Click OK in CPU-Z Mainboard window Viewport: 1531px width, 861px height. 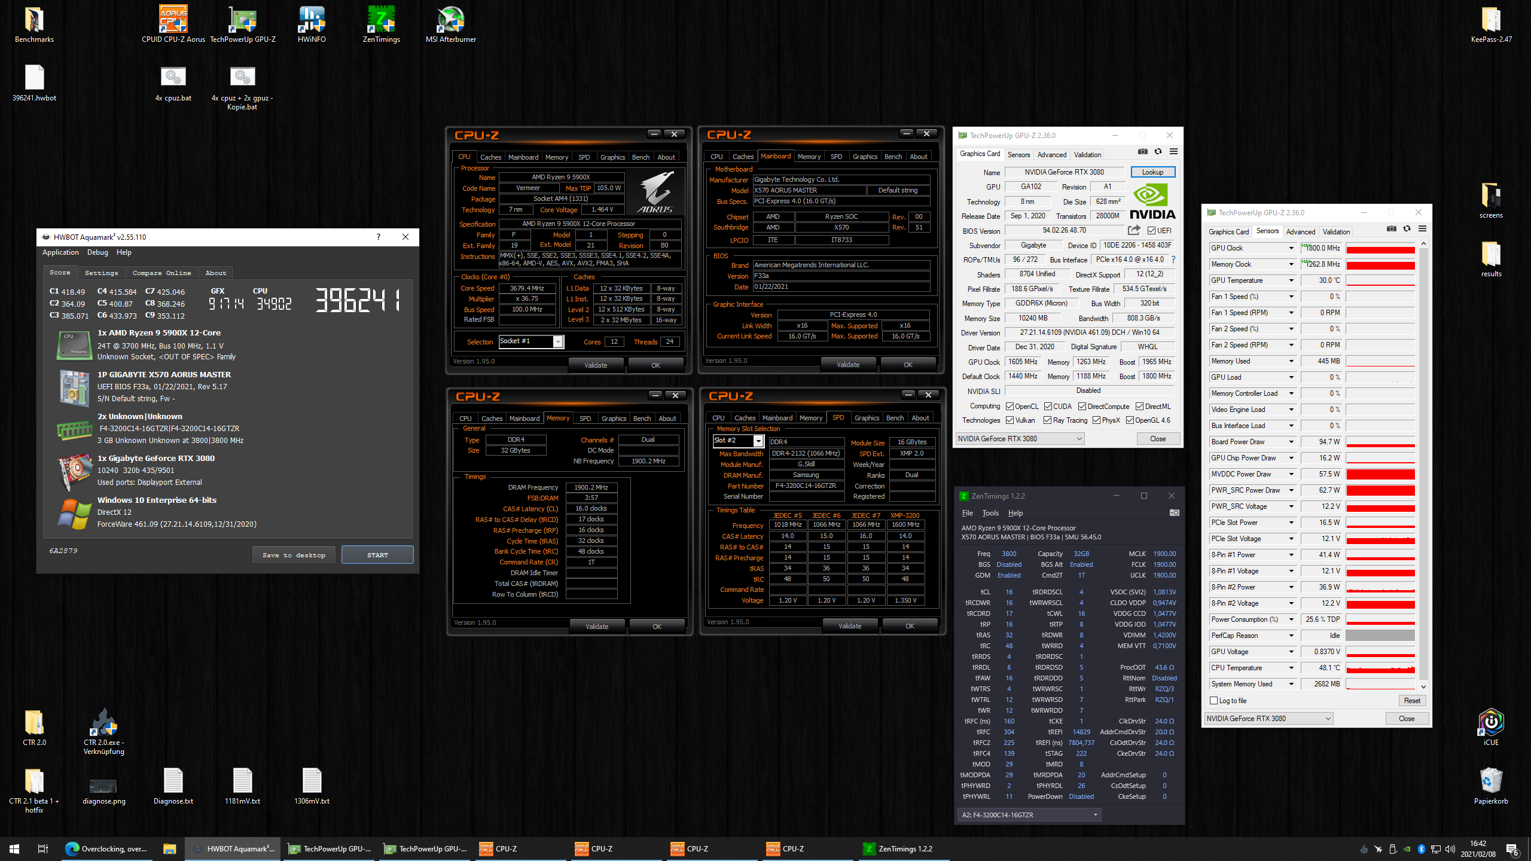[908, 364]
